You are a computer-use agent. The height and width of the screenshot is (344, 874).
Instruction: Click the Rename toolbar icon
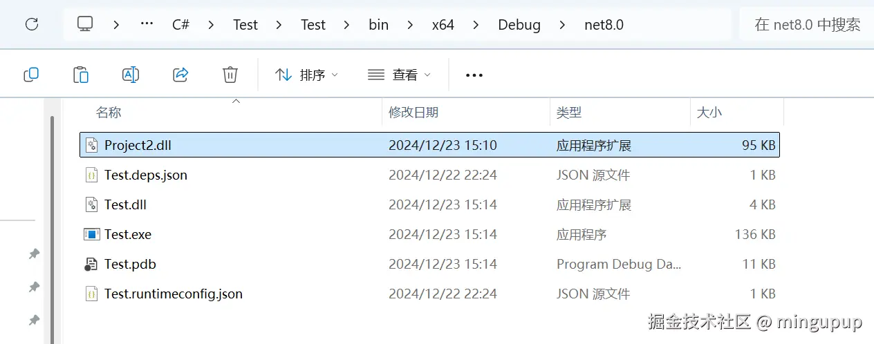(131, 75)
